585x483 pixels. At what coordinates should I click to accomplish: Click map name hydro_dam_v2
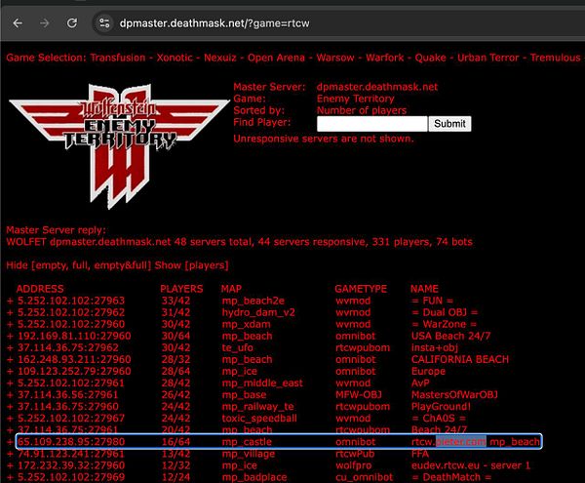click(258, 312)
